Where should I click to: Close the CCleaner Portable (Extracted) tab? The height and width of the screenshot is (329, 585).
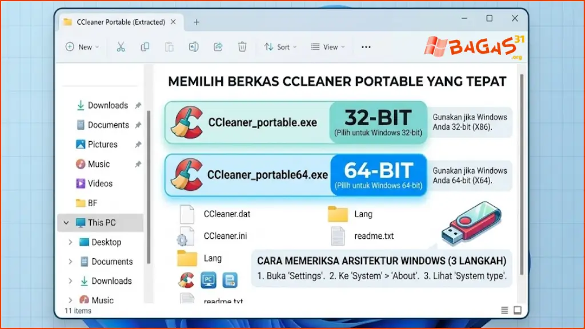click(173, 22)
